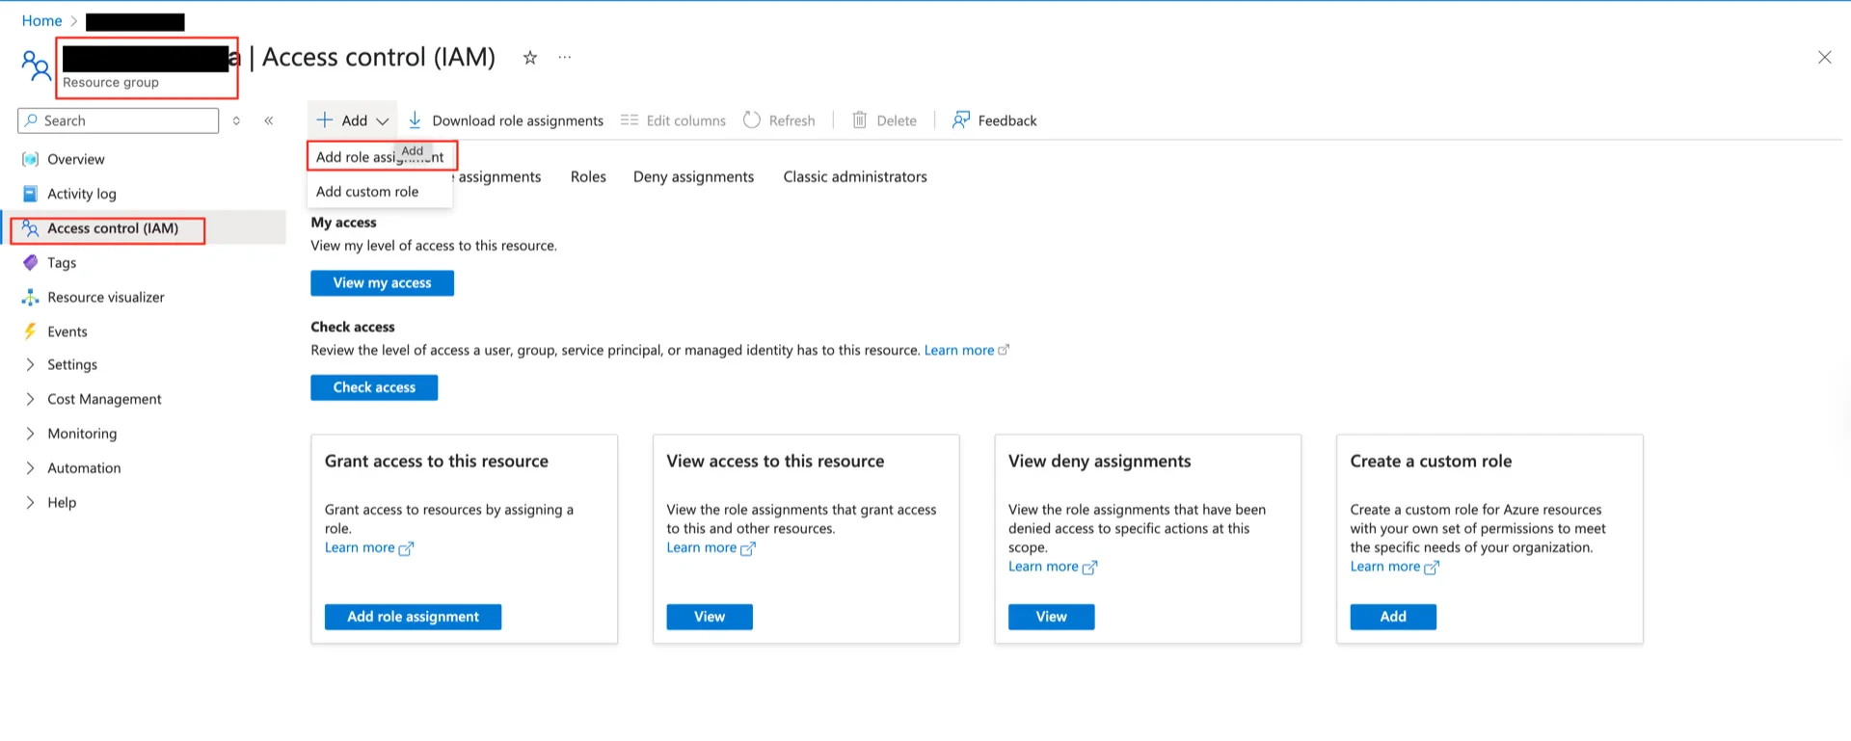This screenshot has height=741, width=1851.
Task: Switch to the Deny assignments tab
Action: point(693,177)
